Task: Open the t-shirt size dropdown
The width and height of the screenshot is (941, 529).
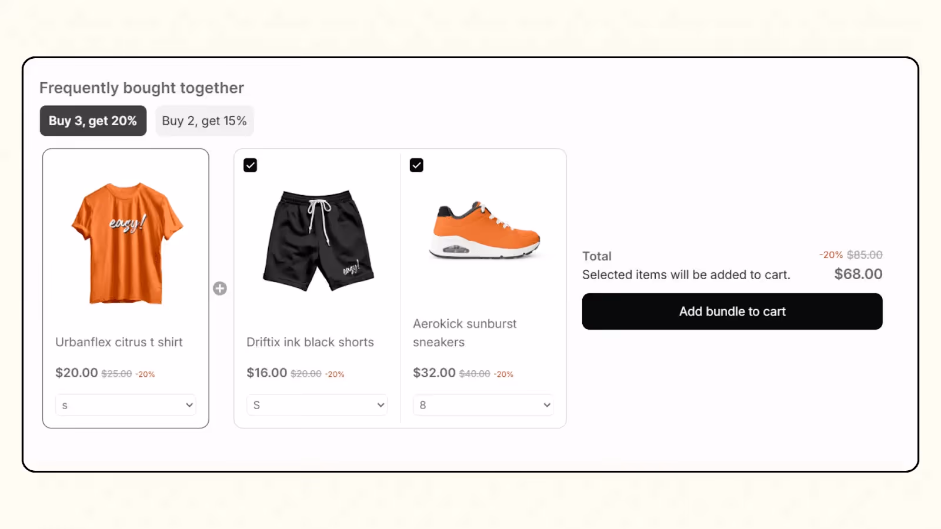Action: click(x=125, y=404)
